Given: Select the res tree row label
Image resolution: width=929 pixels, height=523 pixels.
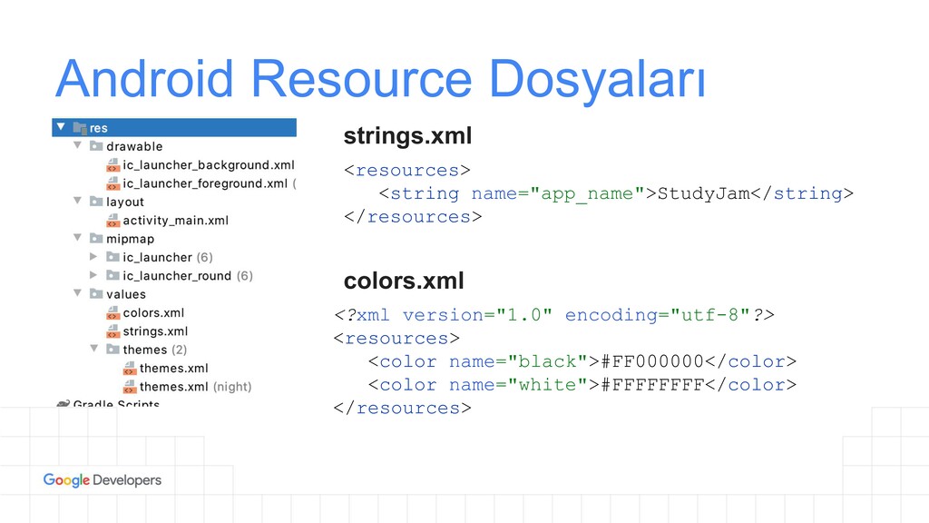Looking at the screenshot, I should (x=98, y=128).
